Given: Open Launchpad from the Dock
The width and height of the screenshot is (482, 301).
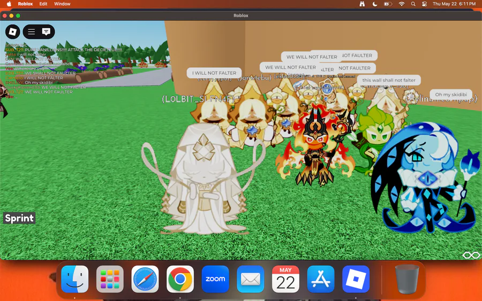Looking at the screenshot, I should click(110, 279).
